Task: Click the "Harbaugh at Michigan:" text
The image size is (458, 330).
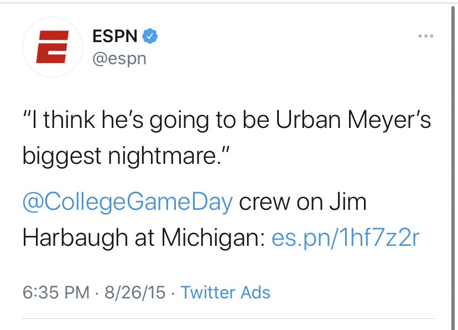Action: [144, 238]
